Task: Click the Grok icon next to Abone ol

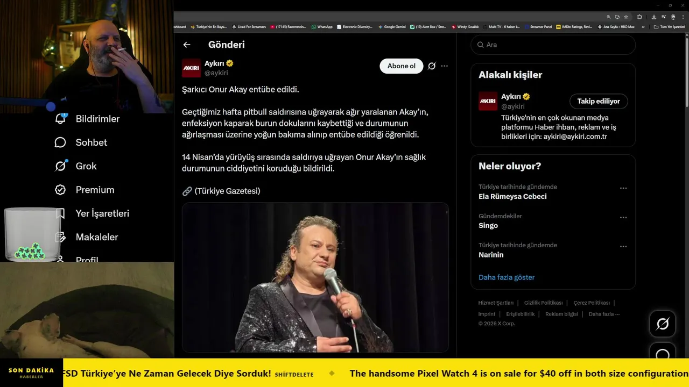Action: (x=432, y=66)
